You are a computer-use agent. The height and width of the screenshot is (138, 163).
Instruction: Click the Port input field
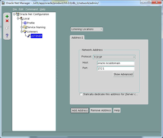[x=116, y=68]
